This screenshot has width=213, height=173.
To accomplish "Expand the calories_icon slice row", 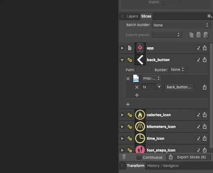I will click(122, 115).
